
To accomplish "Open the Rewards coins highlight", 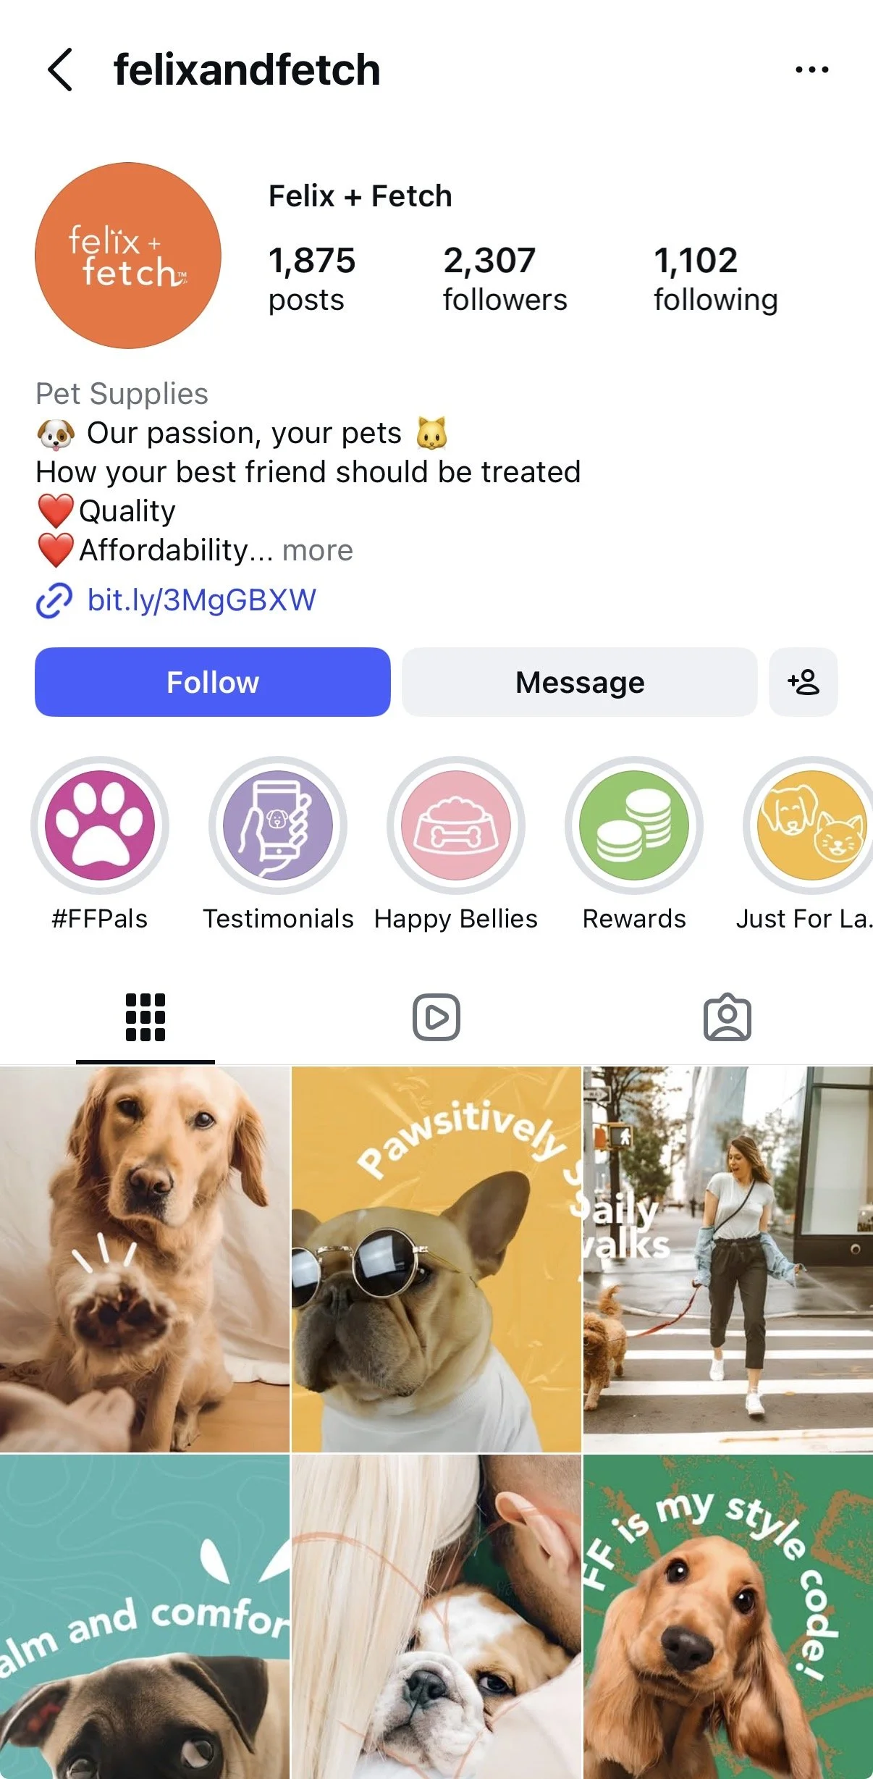I will pos(634,825).
